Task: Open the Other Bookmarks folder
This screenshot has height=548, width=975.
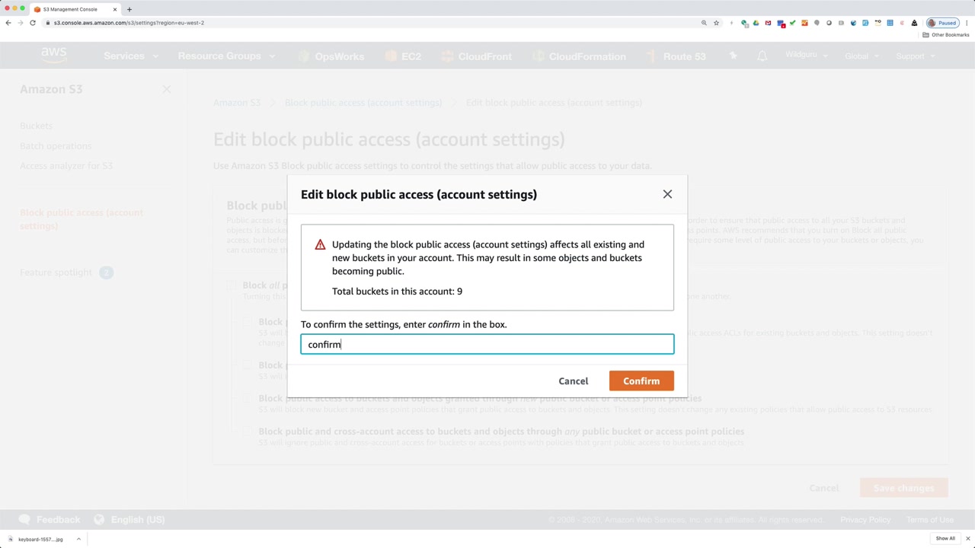Action: click(x=946, y=35)
